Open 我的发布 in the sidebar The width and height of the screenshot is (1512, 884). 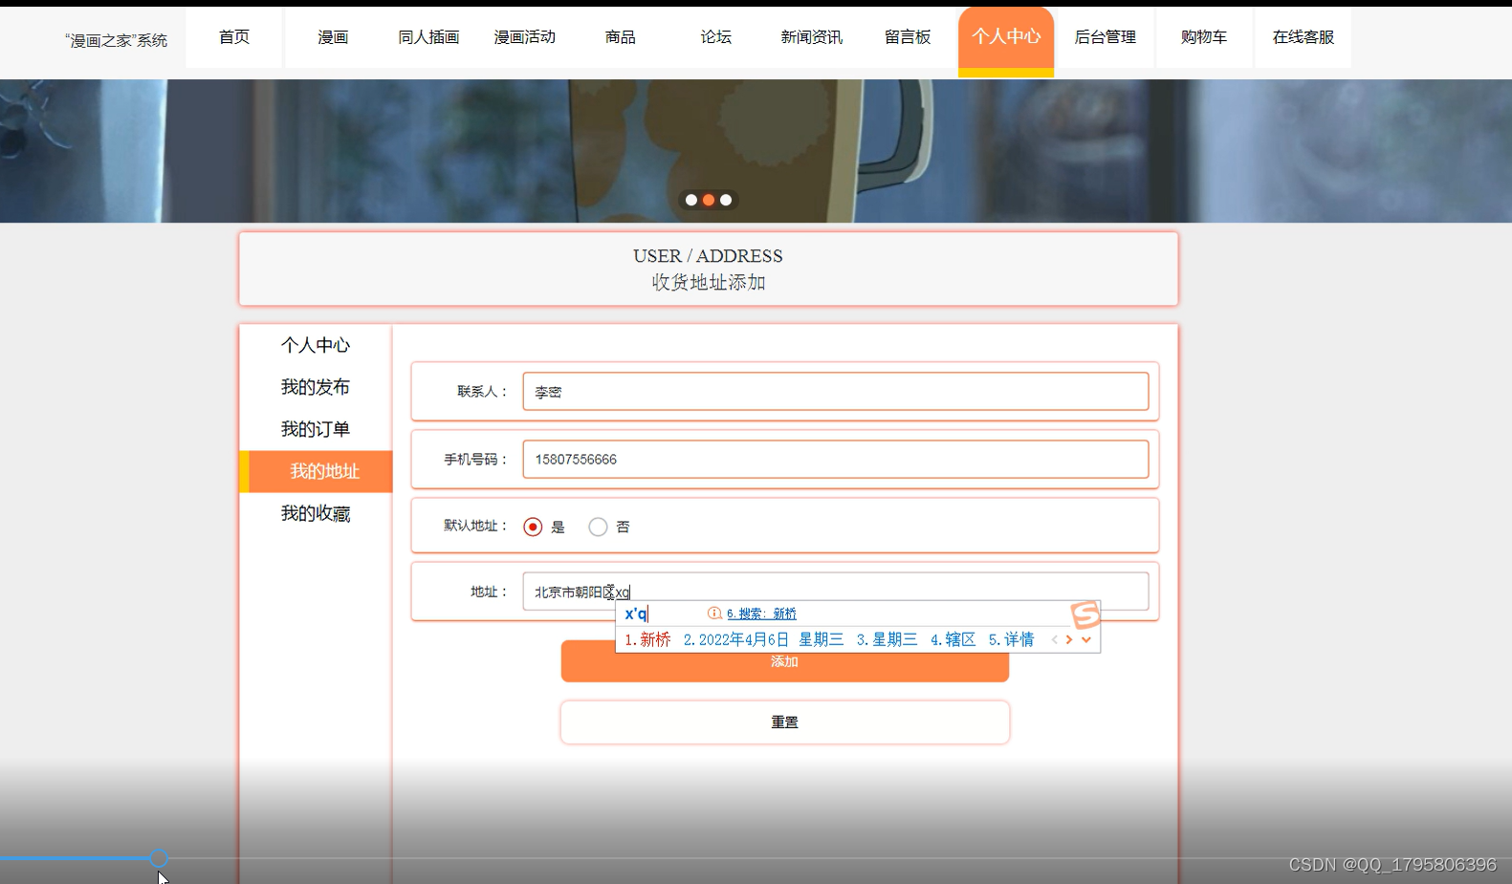click(x=316, y=387)
